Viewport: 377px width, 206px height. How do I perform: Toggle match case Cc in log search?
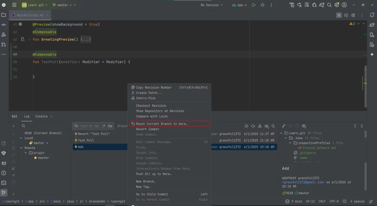(x=110, y=126)
